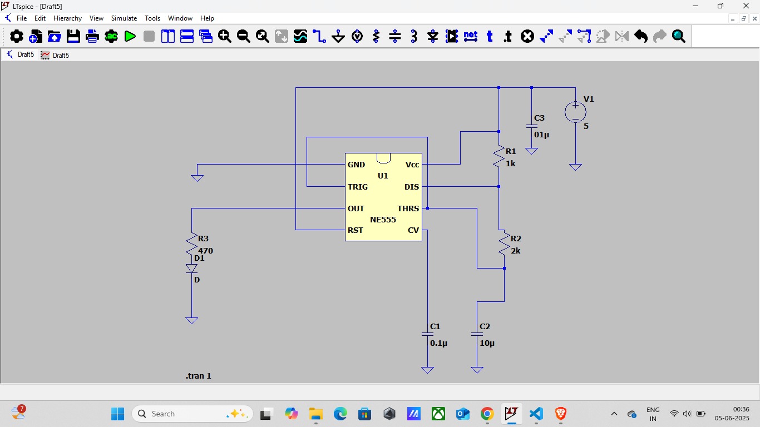Zoom in on the schematic
The height and width of the screenshot is (427, 760).
[x=225, y=37]
